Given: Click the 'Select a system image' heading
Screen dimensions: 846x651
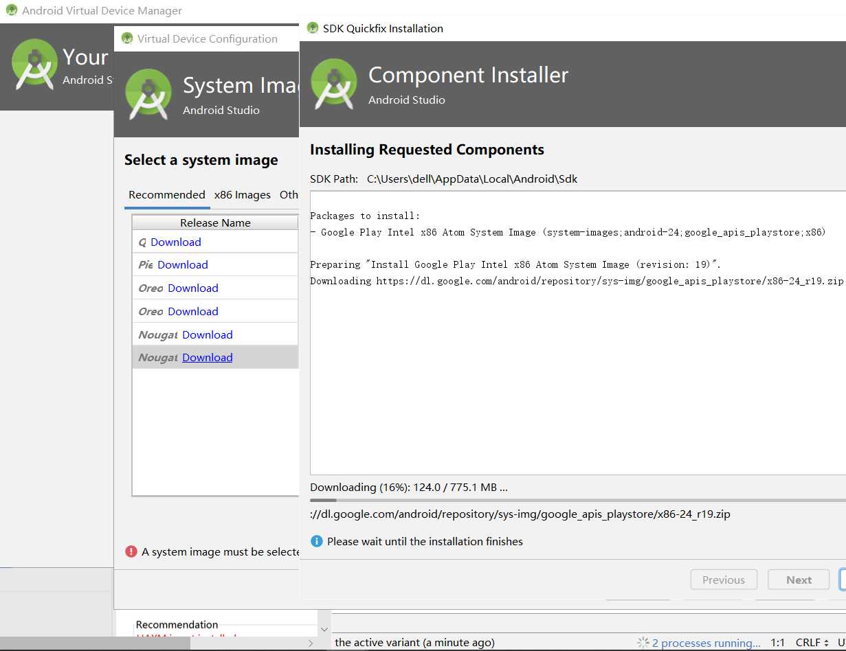Looking at the screenshot, I should click(201, 160).
